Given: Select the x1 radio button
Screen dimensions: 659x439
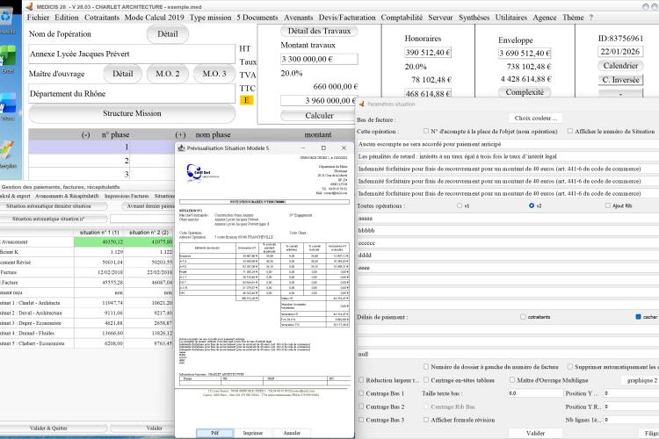Looking at the screenshot, I should pyautogui.click(x=460, y=205).
